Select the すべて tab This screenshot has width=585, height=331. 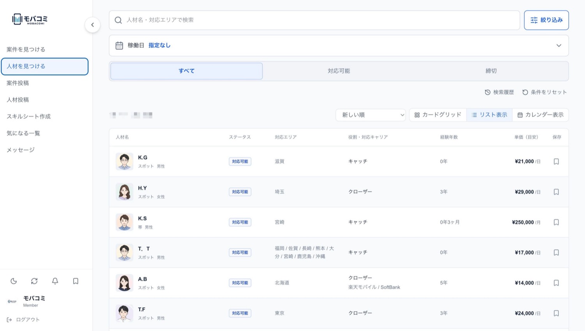pos(186,71)
